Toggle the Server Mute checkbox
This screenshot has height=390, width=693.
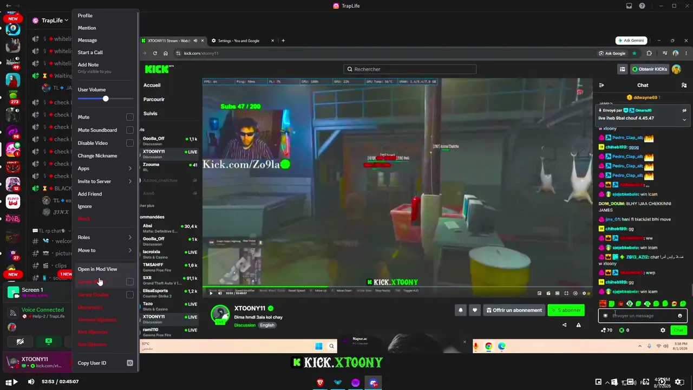(x=130, y=282)
